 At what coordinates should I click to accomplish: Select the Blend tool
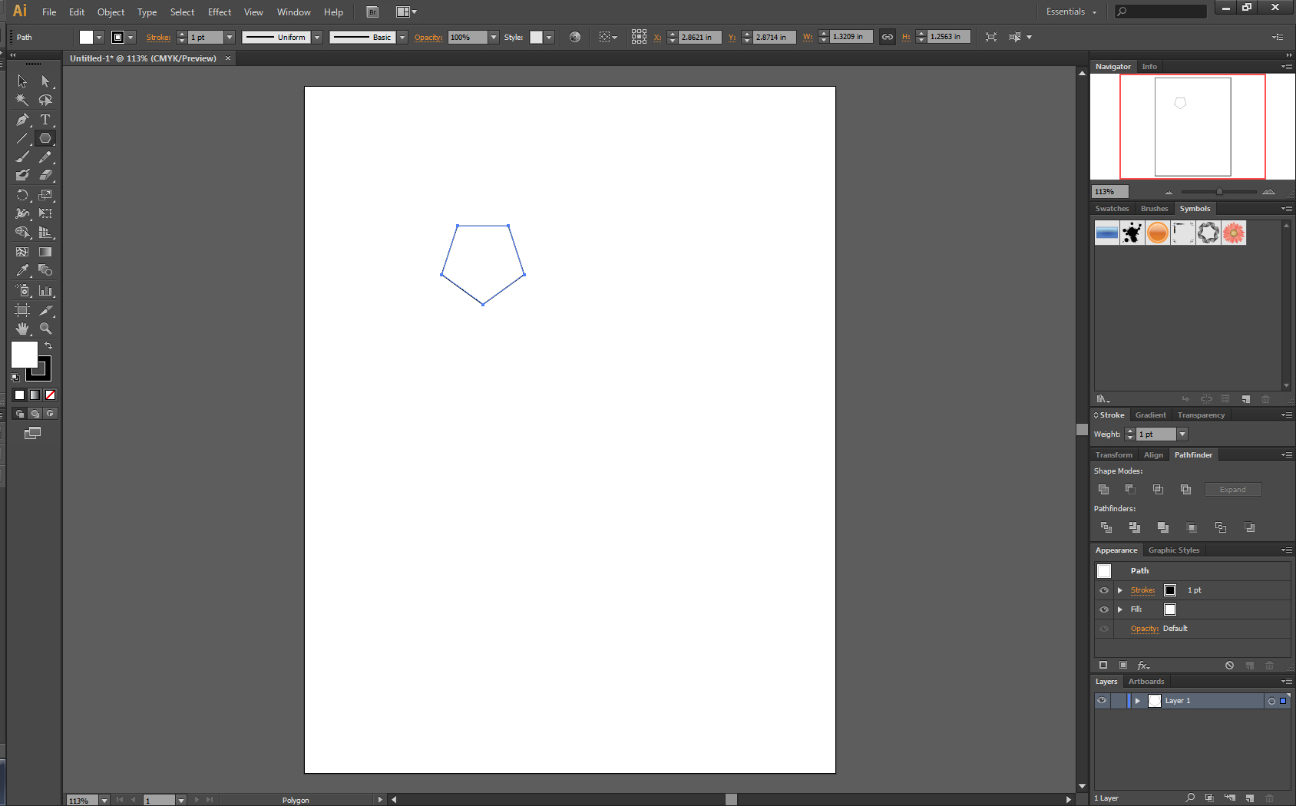point(45,270)
